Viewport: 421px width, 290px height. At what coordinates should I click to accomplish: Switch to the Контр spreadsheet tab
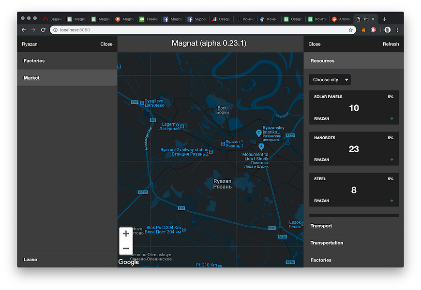pos(317,19)
